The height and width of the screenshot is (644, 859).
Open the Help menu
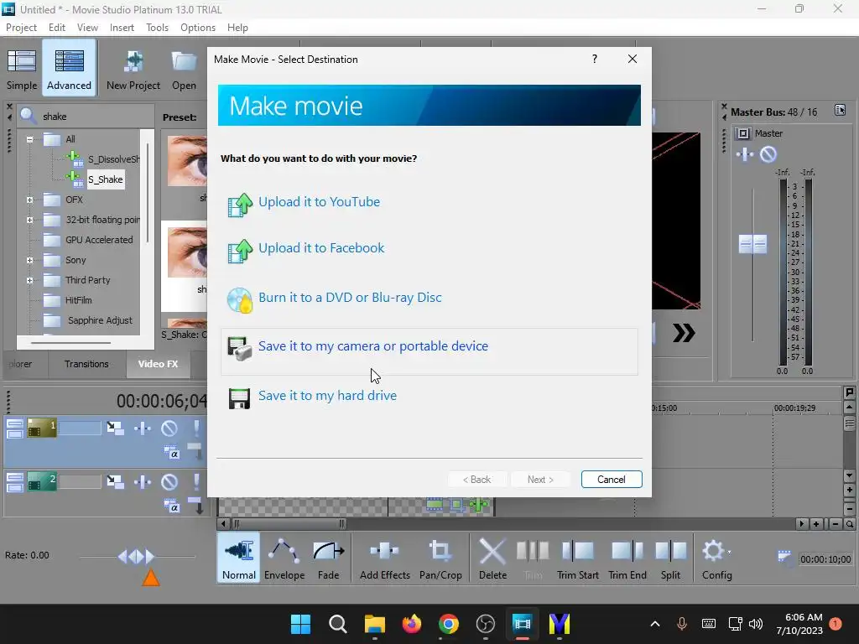237,28
